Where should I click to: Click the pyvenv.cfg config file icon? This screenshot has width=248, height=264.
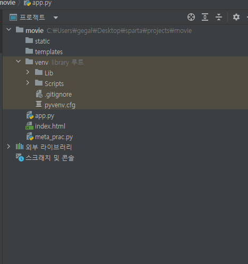pyautogui.click(x=39, y=104)
